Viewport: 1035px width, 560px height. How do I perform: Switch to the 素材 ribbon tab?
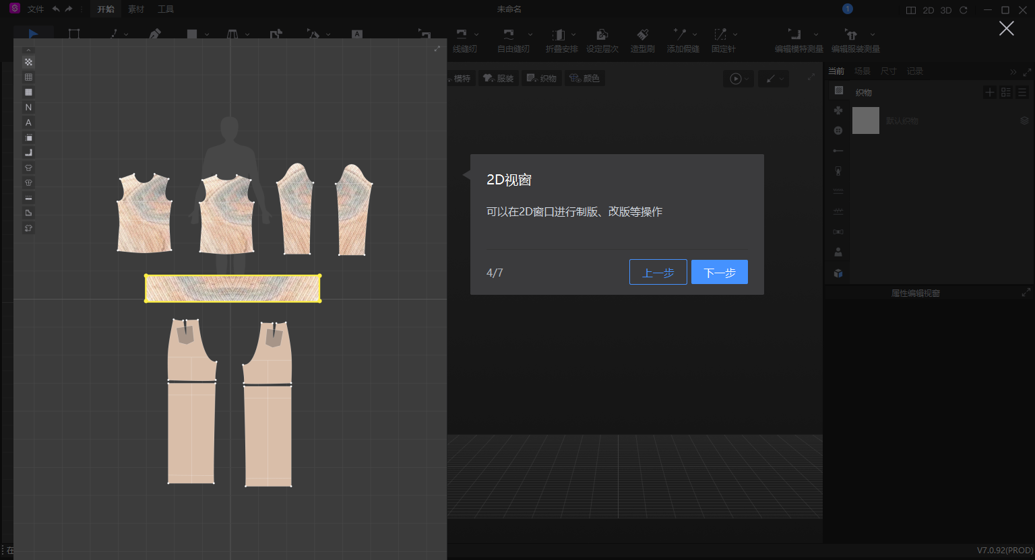[135, 9]
